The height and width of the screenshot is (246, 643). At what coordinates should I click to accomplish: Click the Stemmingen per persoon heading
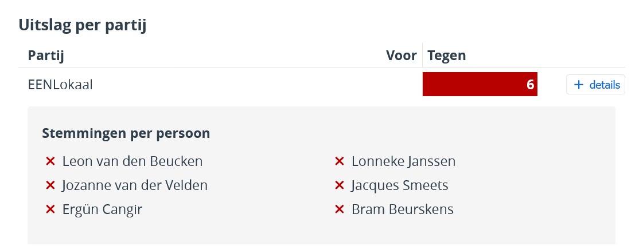(126, 133)
